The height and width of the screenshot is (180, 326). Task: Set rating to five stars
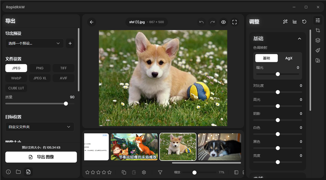pos(110,172)
